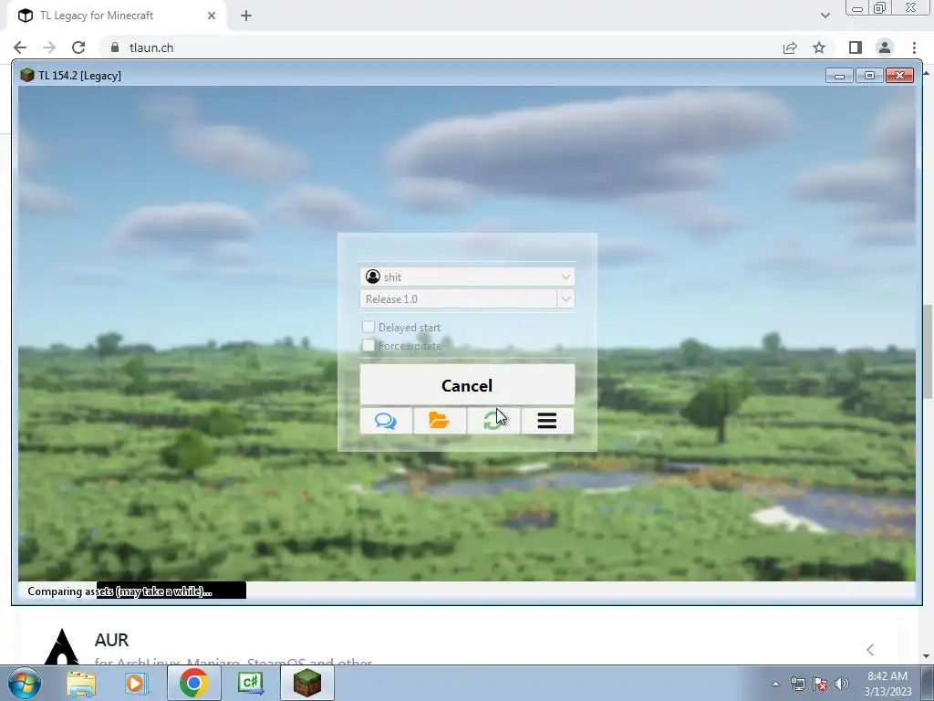The image size is (934, 701).
Task: Switch to Chrome in taskbar
Action: click(x=194, y=683)
